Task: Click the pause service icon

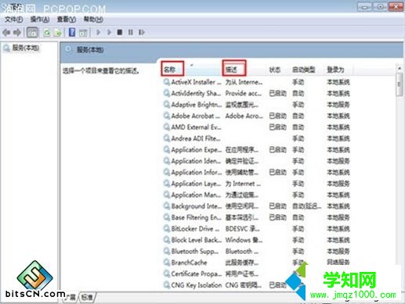Action: [x=131, y=32]
